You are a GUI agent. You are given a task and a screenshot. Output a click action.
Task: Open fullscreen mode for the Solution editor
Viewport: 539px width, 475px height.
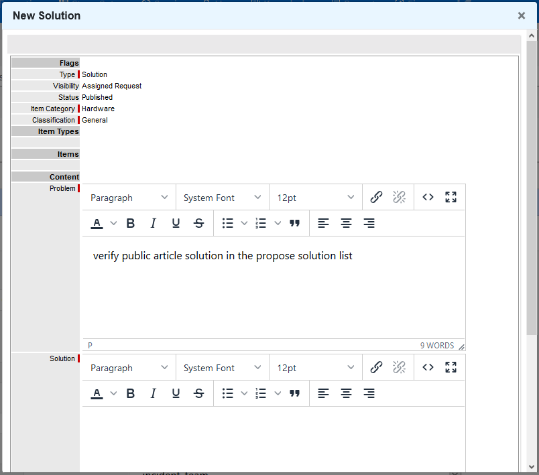(x=450, y=366)
